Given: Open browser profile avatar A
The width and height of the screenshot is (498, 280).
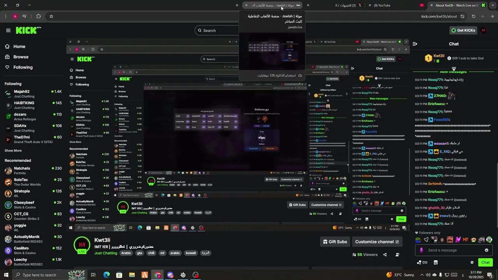Looking at the screenshot, I should (x=15, y=16).
